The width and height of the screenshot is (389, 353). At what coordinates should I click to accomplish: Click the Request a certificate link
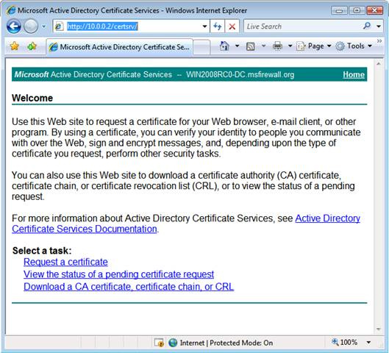point(65,262)
